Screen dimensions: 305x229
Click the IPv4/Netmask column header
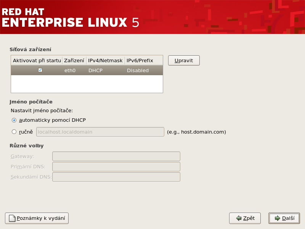[105, 60]
